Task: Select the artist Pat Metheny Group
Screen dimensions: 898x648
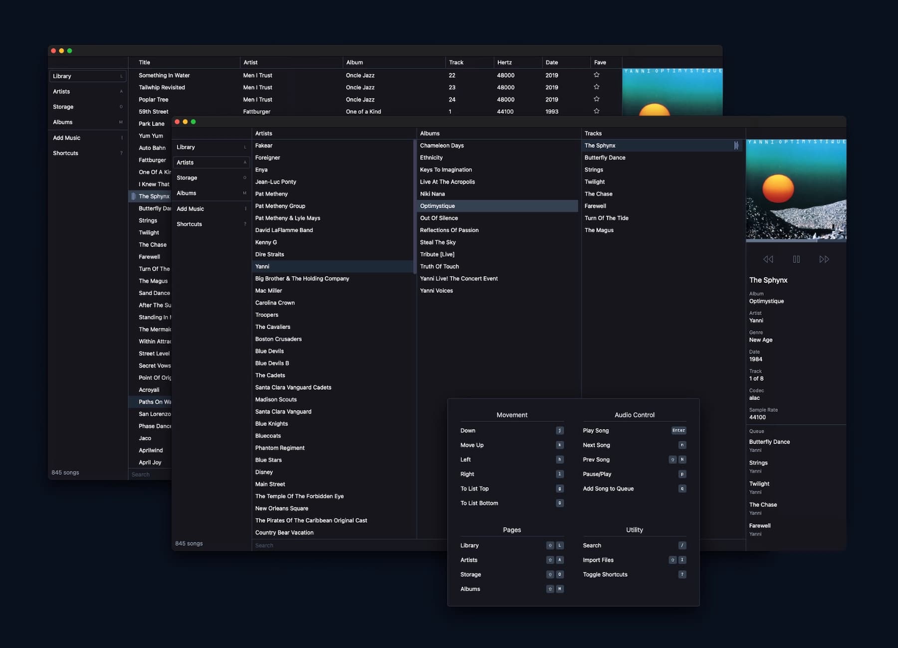Action: point(280,206)
